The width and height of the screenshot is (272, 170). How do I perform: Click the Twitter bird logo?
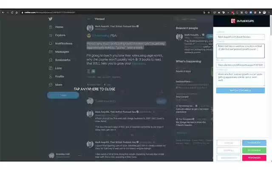tap(51, 19)
